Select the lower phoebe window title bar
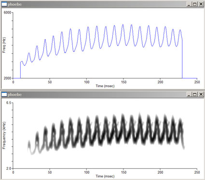 [96, 94]
